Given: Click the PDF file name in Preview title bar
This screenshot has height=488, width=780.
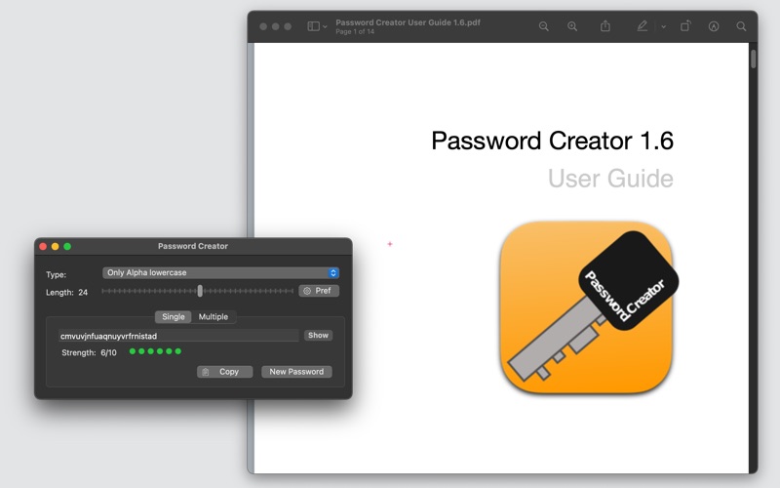Looking at the screenshot, I should [408, 22].
